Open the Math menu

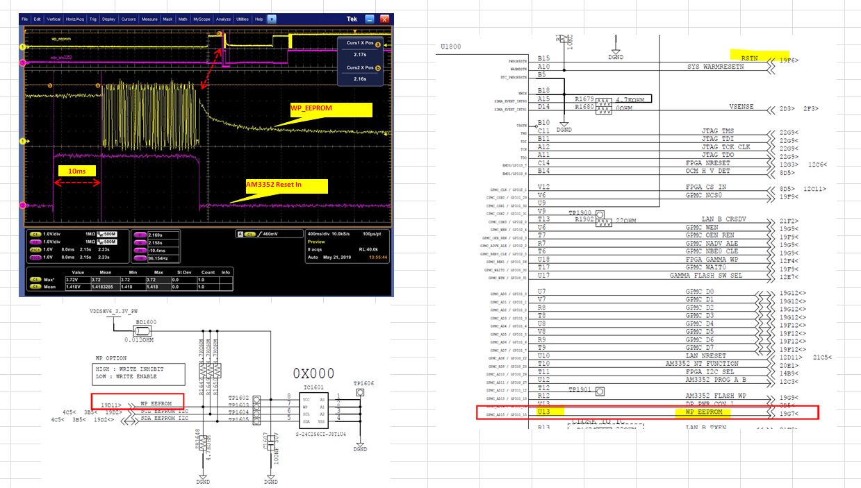[x=183, y=19]
